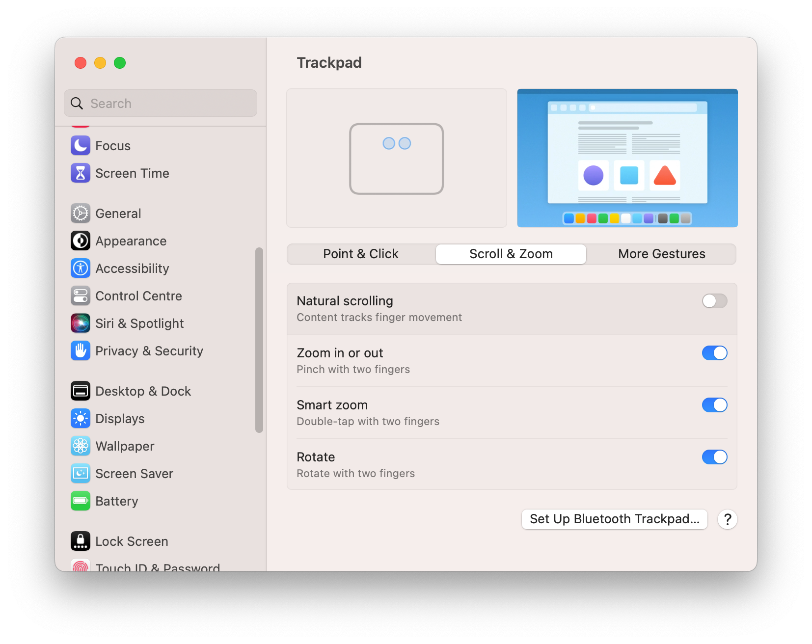Open the Battery icon

81,501
